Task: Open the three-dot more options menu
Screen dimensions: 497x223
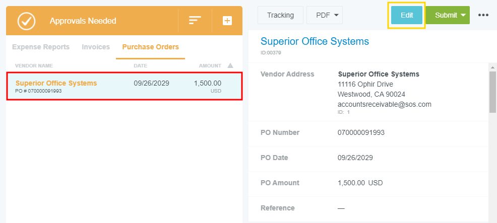Action: coord(483,15)
